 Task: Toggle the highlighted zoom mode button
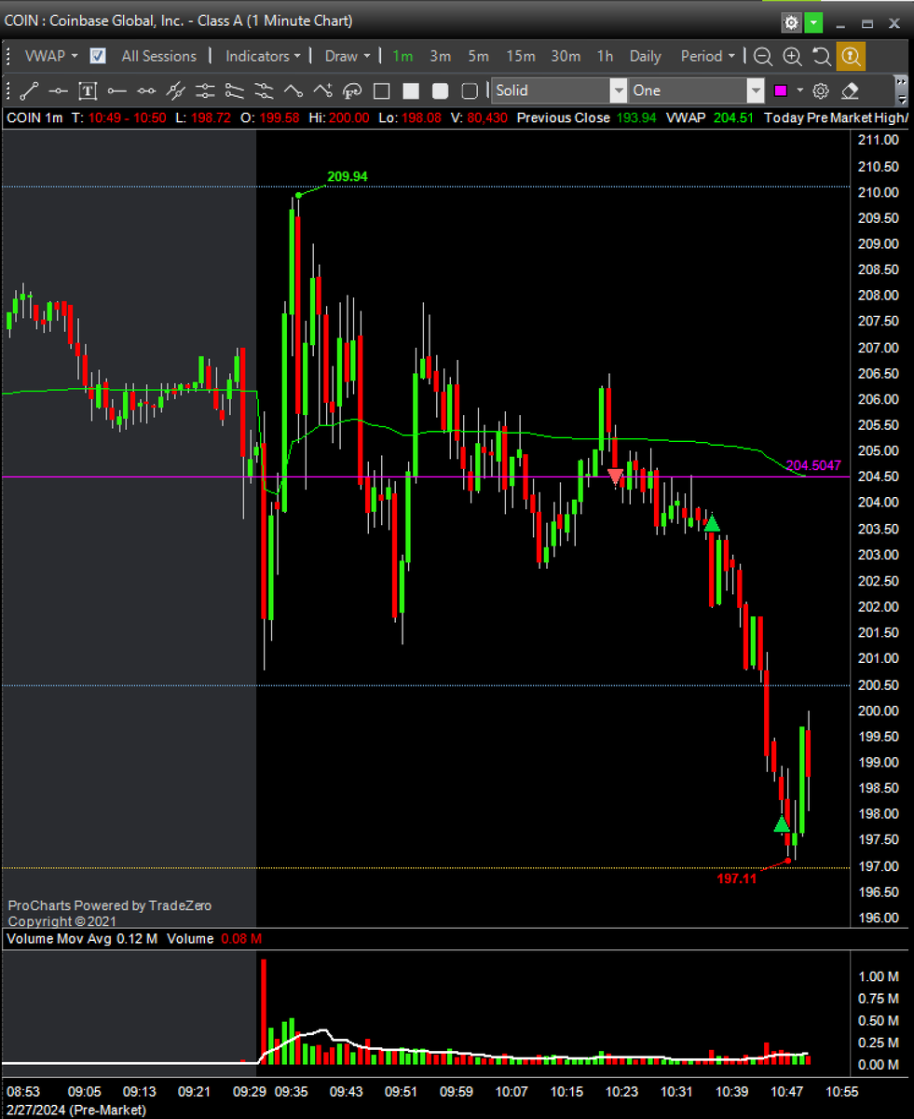click(851, 56)
